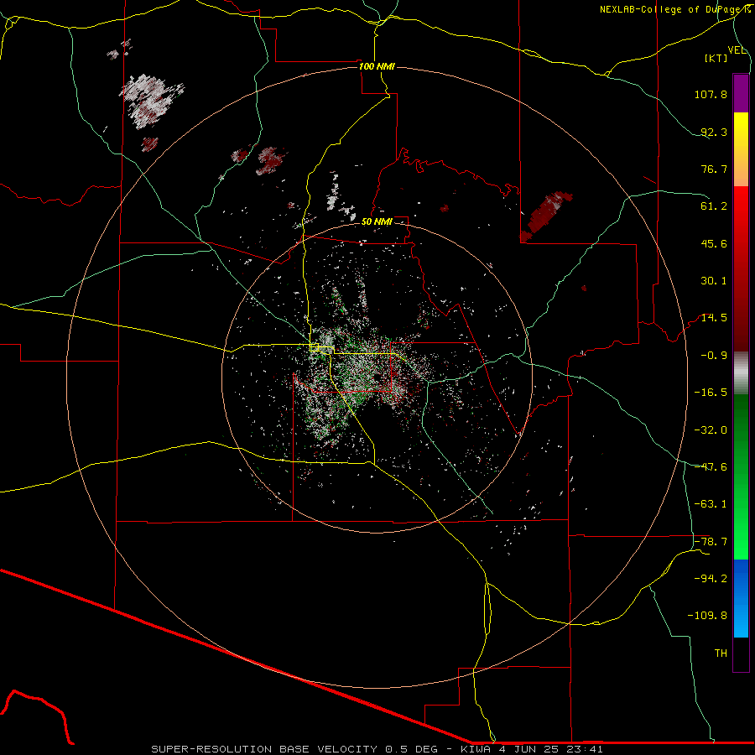The width and height of the screenshot is (755, 755).
Task: Click the NEXLAB-College of DuPage credit text
Action: pos(675,9)
